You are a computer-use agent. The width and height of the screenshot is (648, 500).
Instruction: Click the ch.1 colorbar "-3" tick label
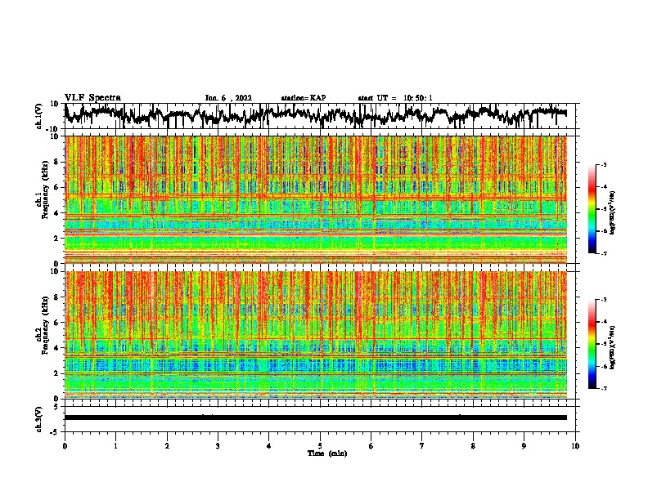pos(603,164)
